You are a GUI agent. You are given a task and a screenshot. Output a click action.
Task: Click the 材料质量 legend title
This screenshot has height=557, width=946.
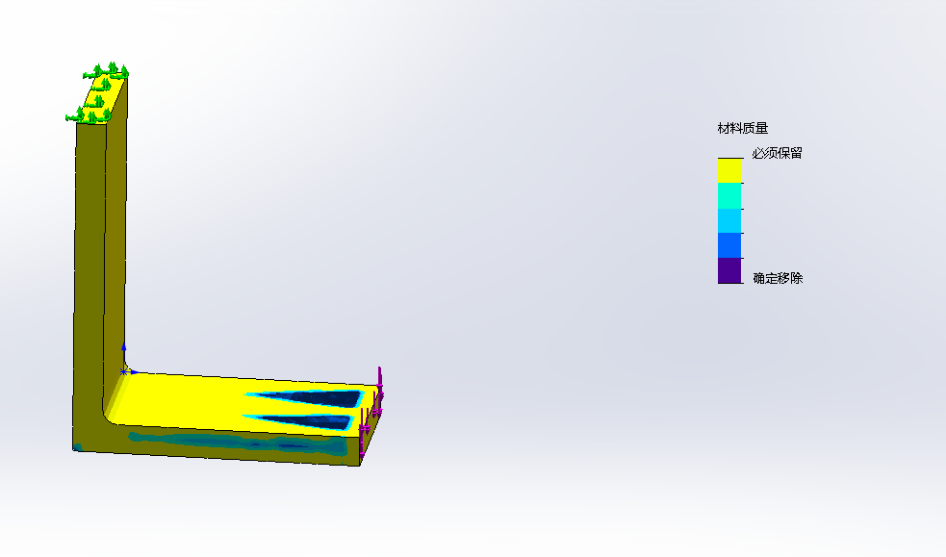click(742, 128)
